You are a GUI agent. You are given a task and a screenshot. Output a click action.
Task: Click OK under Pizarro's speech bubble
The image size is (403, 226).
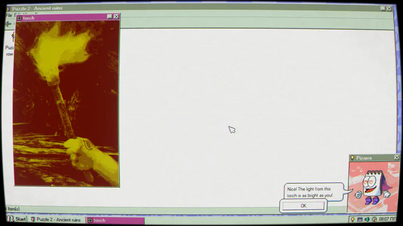coord(303,206)
